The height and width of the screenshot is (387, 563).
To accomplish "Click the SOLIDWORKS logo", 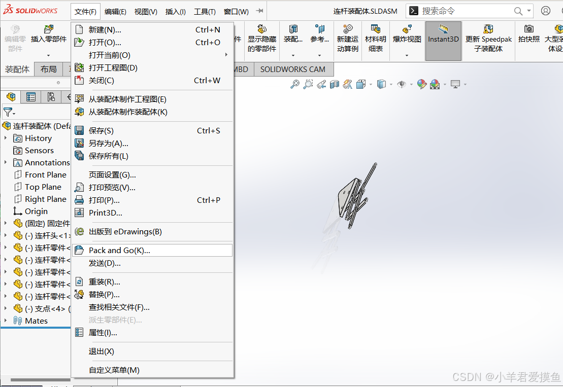I will (30, 11).
